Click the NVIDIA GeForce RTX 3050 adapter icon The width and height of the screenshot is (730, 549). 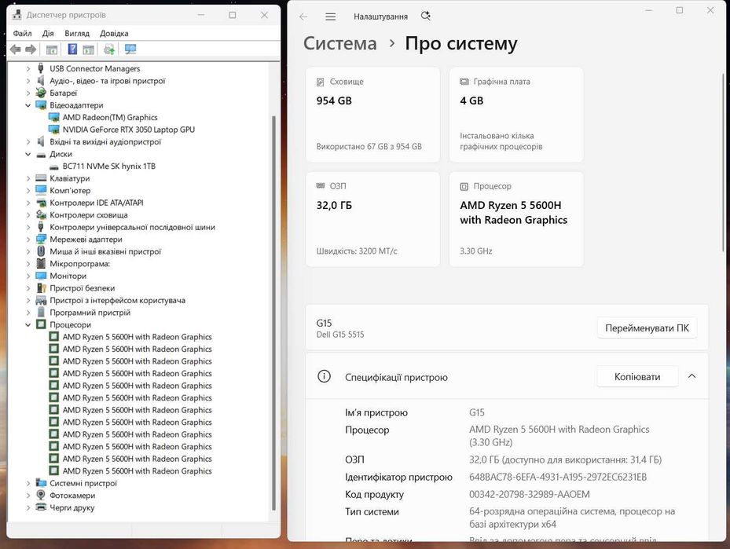54,130
